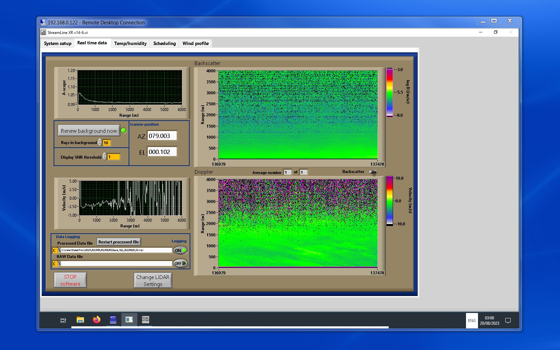Open the notification center icon
Image resolution: width=560 pixels, height=350 pixels.
(508, 321)
